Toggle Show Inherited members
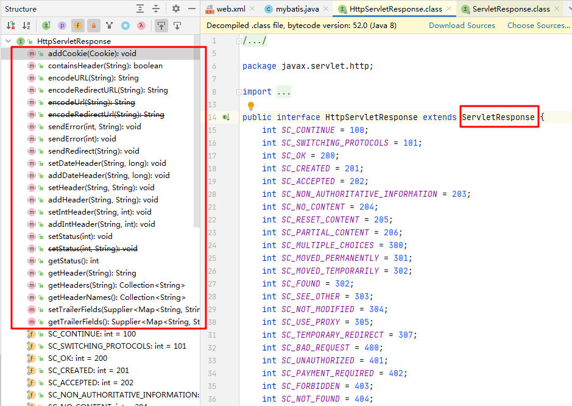 coord(46,26)
